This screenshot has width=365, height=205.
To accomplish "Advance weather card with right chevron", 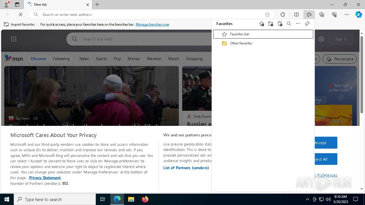I will (x=351, y=88).
